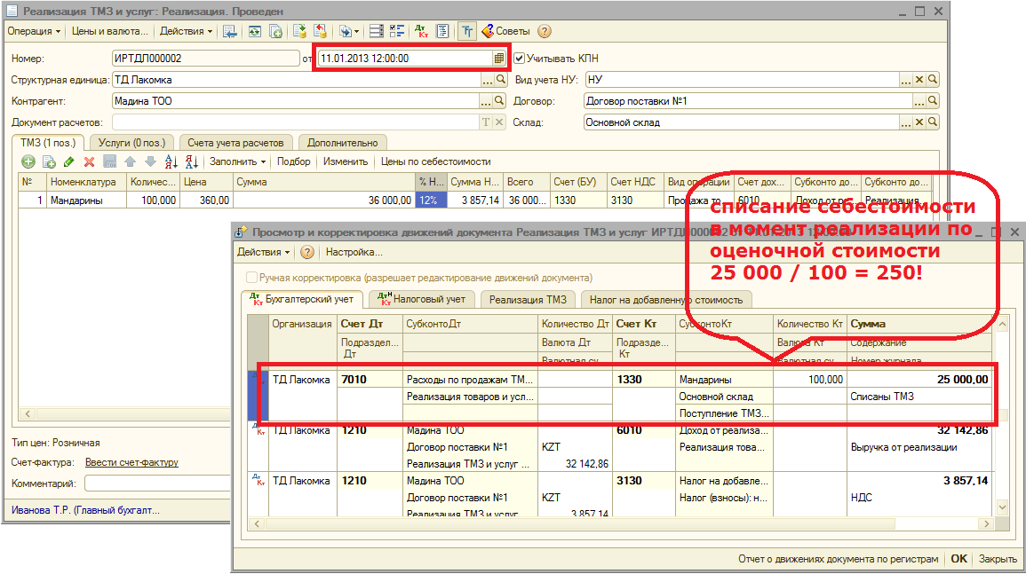Click help icon in movements window
Screen dimensions: 1026x574
tap(307, 252)
